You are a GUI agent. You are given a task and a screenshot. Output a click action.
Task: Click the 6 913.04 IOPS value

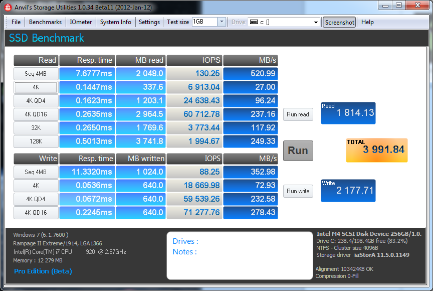click(194, 87)
